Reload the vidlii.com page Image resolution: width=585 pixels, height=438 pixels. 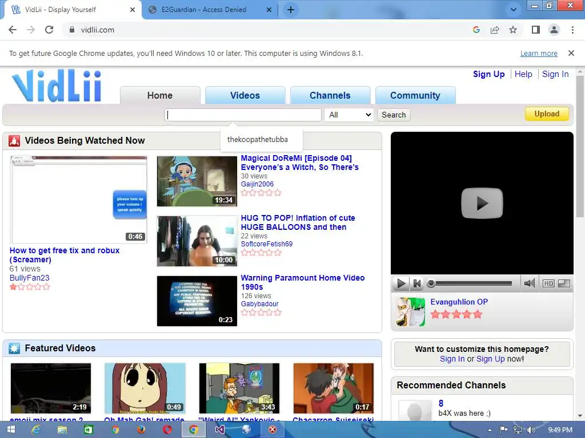(x=49, y=30)
